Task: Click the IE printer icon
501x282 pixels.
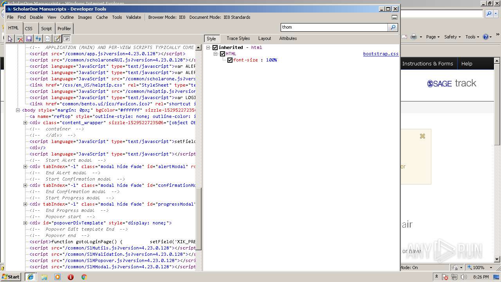Action: (x=414, y=37)
